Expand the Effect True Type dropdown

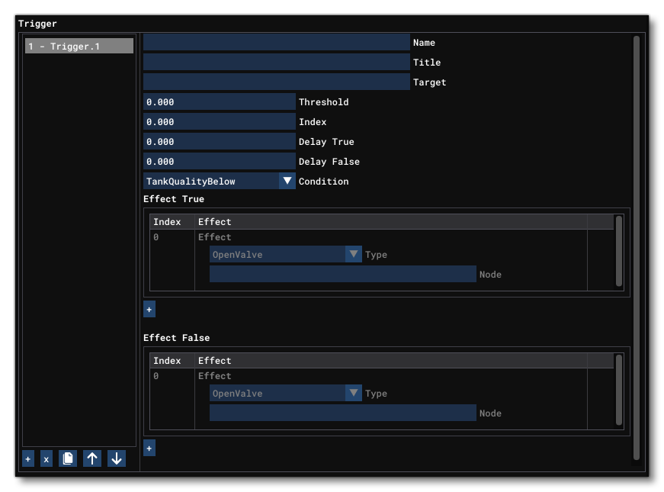pos(353,255)
